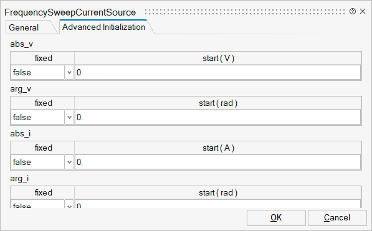Image resolution: width=372 pixels, height=231 pixels.
Task: Click the arg_i section label
Action: click(x=19, y=179)
